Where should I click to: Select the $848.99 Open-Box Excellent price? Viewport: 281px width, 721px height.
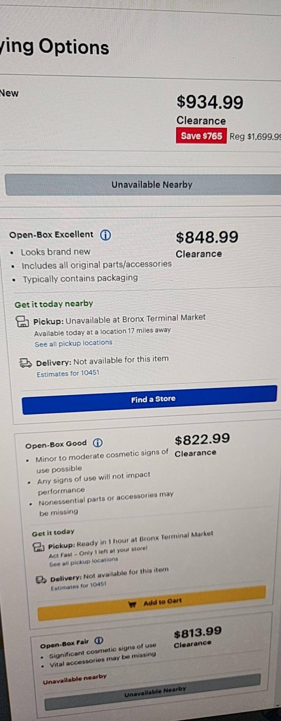point(207,237)
